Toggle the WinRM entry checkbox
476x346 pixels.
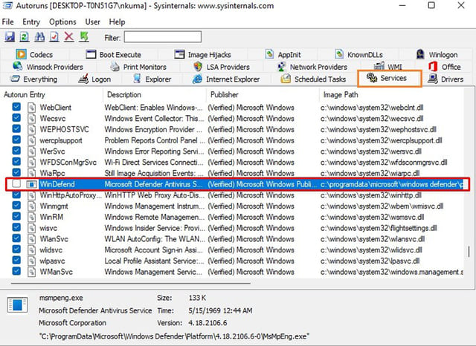coord(16,216)
